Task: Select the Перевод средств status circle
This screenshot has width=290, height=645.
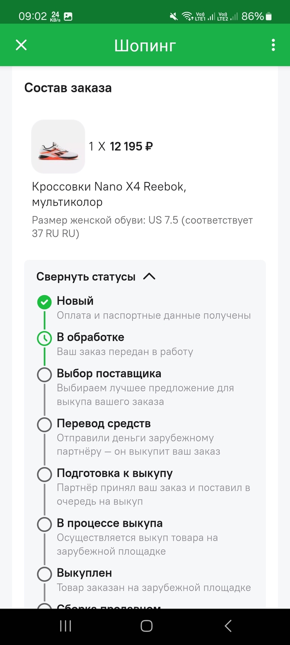Action: (44, 425)
